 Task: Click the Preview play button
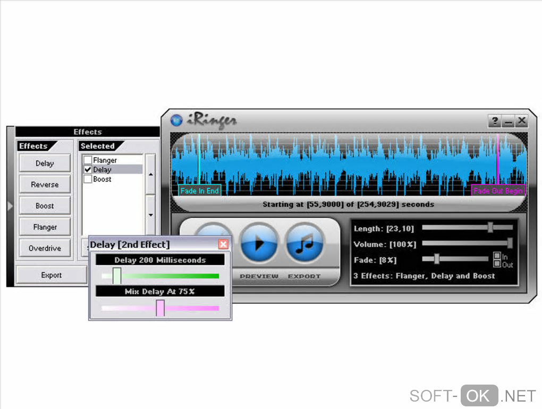(259, 243)
